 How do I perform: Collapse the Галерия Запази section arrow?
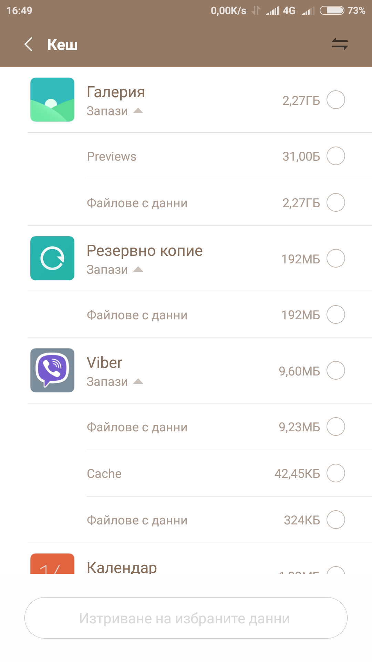coord(138,111)
